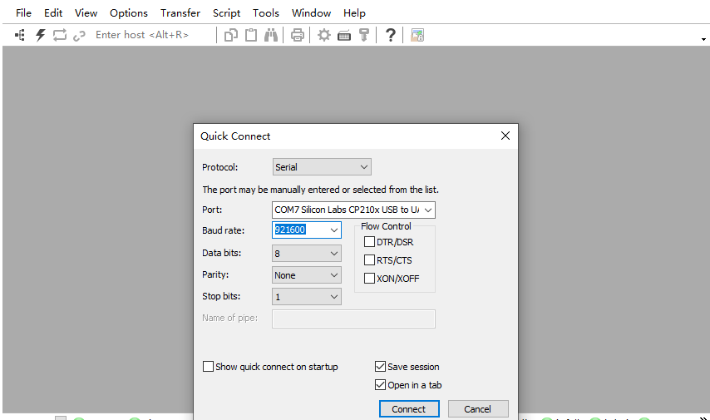Screen dimensions: 710x420
Task: Click the Enter host input field
Action: [153, 35]
